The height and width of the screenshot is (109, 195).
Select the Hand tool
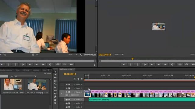click(x=55, y=100)
